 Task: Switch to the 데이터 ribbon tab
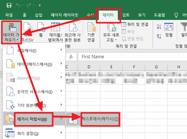pyautogui.click(x=108, y=15)
